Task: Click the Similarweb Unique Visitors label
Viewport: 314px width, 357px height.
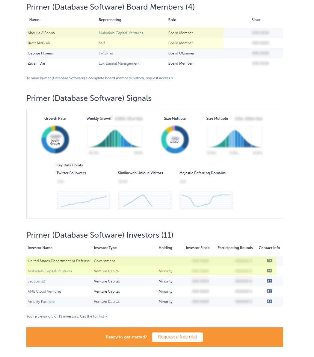Action: [x=141, y=173]
